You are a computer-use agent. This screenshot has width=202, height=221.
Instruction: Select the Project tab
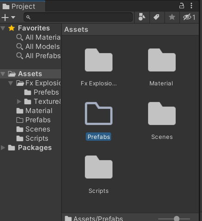click(23, 6)
